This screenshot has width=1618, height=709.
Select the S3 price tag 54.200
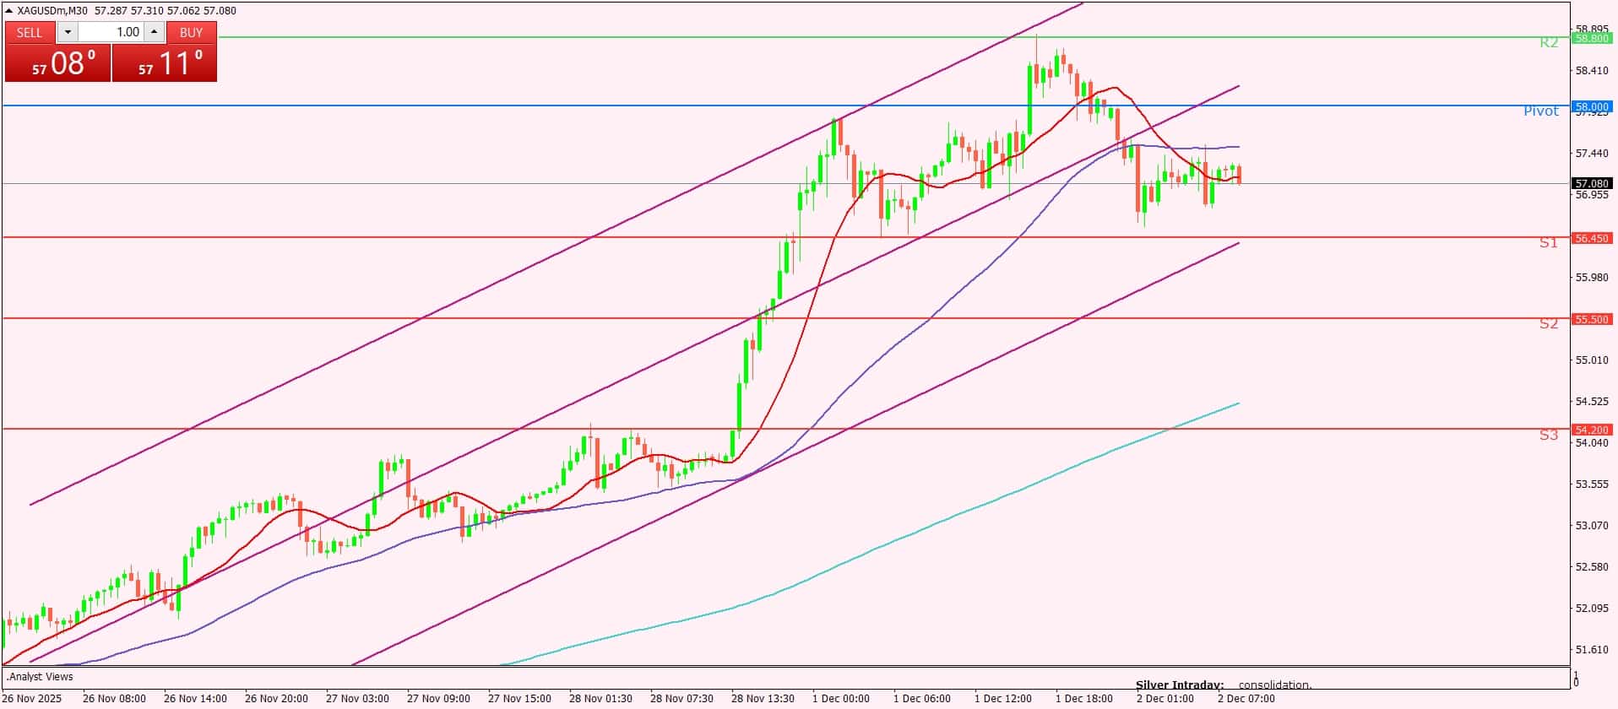(x=1591, y=430)
